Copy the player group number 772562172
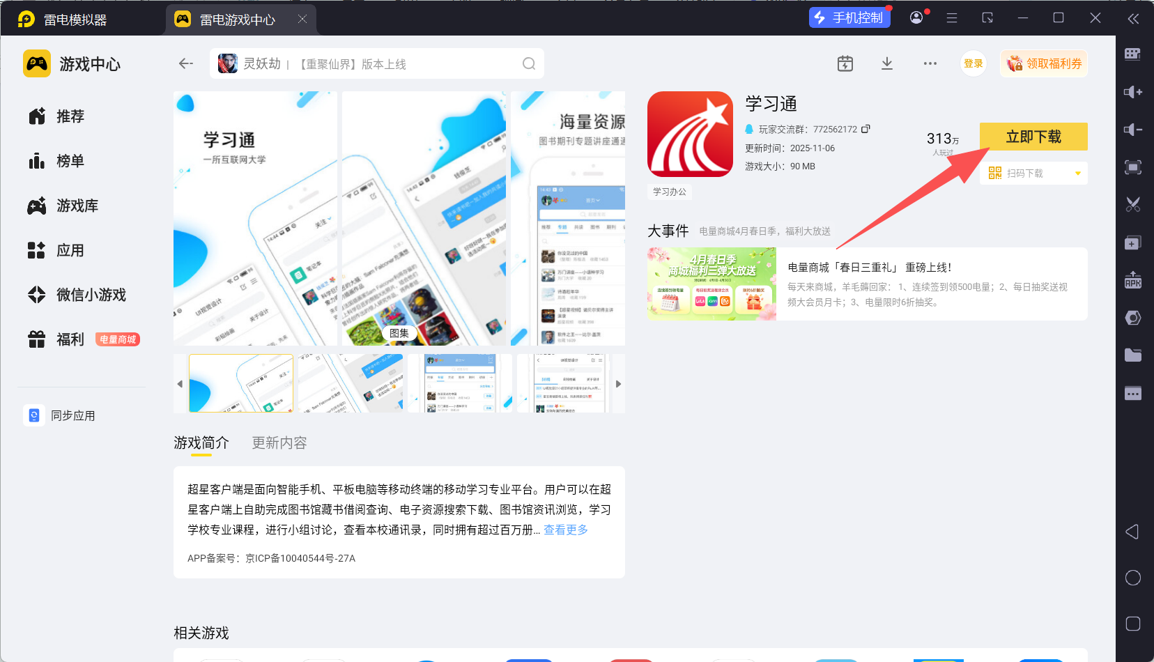Image resolution: width=1154 pixels, height=662 pixels. (x=866, y=129)
